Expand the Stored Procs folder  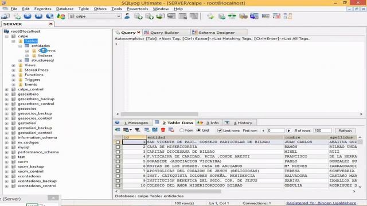(x=13, y=70)
